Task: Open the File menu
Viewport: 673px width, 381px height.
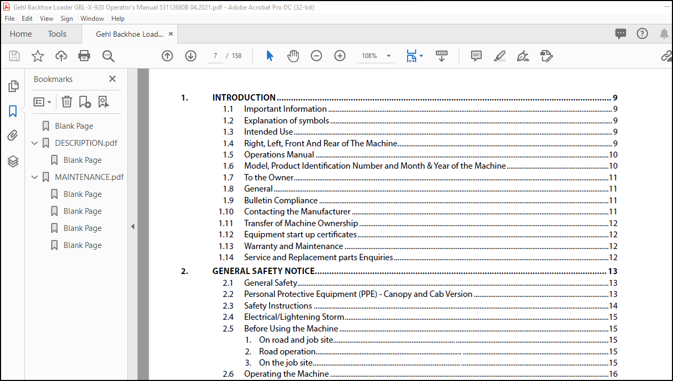Action: tap(10, 18)
